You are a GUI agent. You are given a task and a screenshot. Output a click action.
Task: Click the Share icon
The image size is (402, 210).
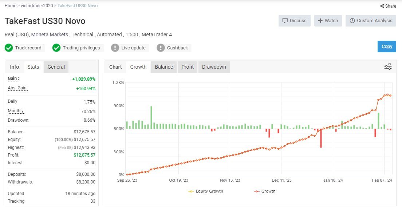[x=382, y=6]
